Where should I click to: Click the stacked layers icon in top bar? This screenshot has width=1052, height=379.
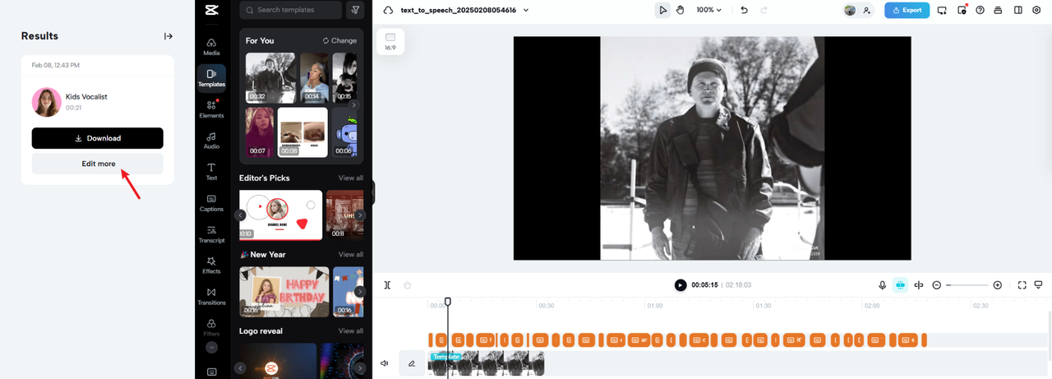point(999,10)
